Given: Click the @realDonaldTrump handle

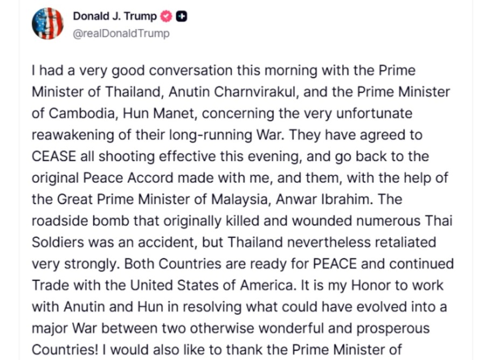Looking at the screenshot, I should click(121, 33).
